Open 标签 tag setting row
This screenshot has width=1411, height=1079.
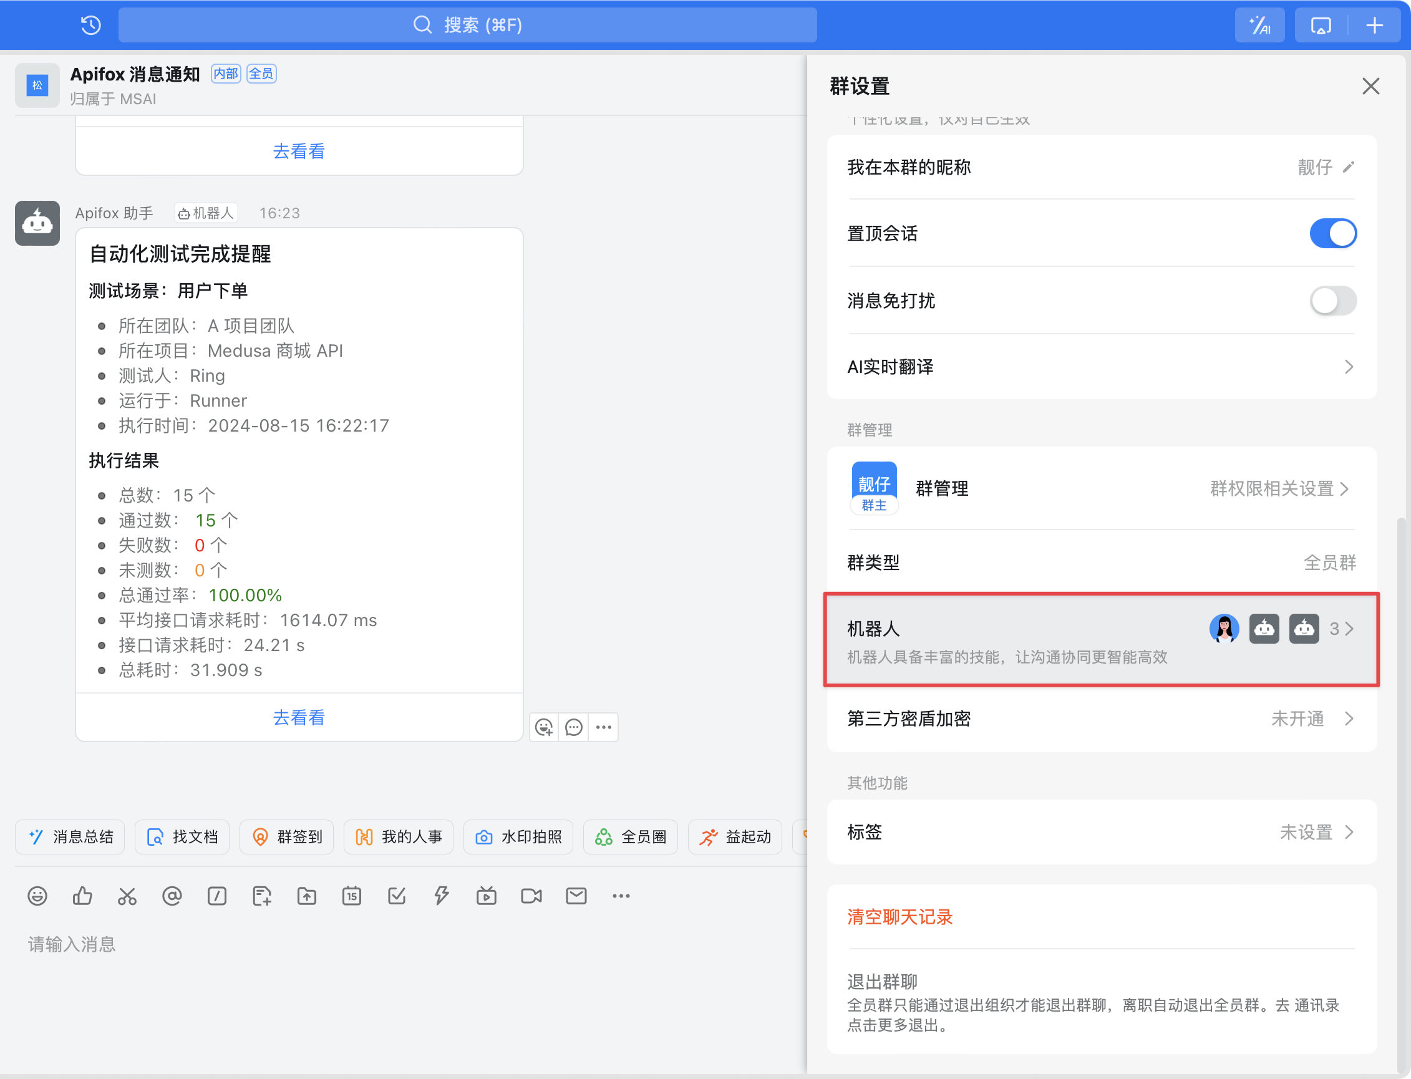coord(1101,833)
